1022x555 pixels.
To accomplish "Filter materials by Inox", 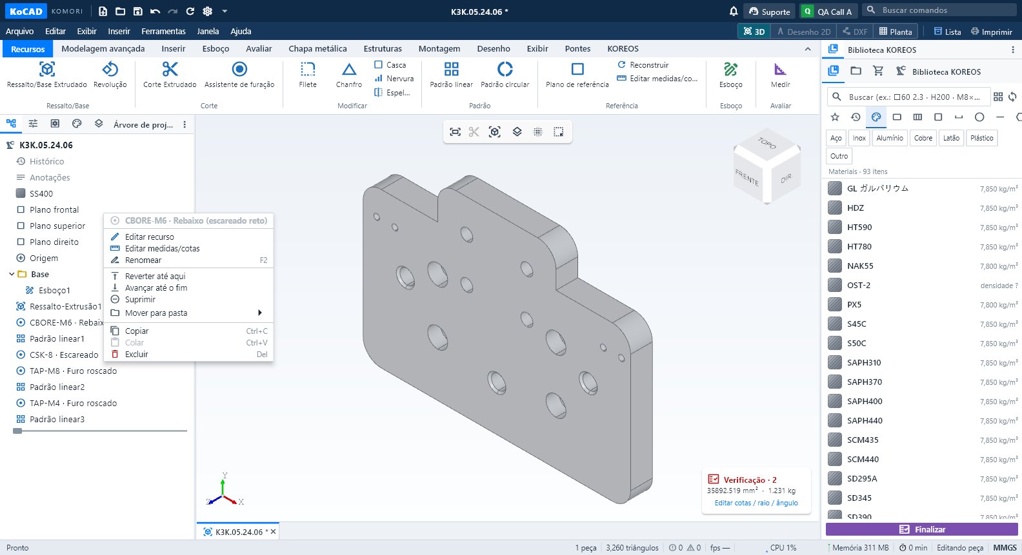I will [859, 138].
